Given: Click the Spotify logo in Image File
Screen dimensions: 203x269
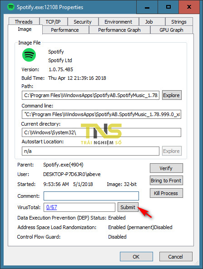Looking at the screenshot, I should pyautogui.click(x=29, y=55).
